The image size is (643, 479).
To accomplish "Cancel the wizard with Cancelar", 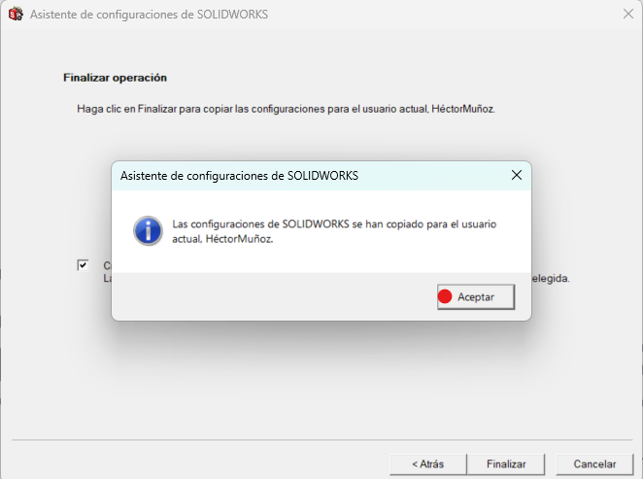I will point(594,464).
